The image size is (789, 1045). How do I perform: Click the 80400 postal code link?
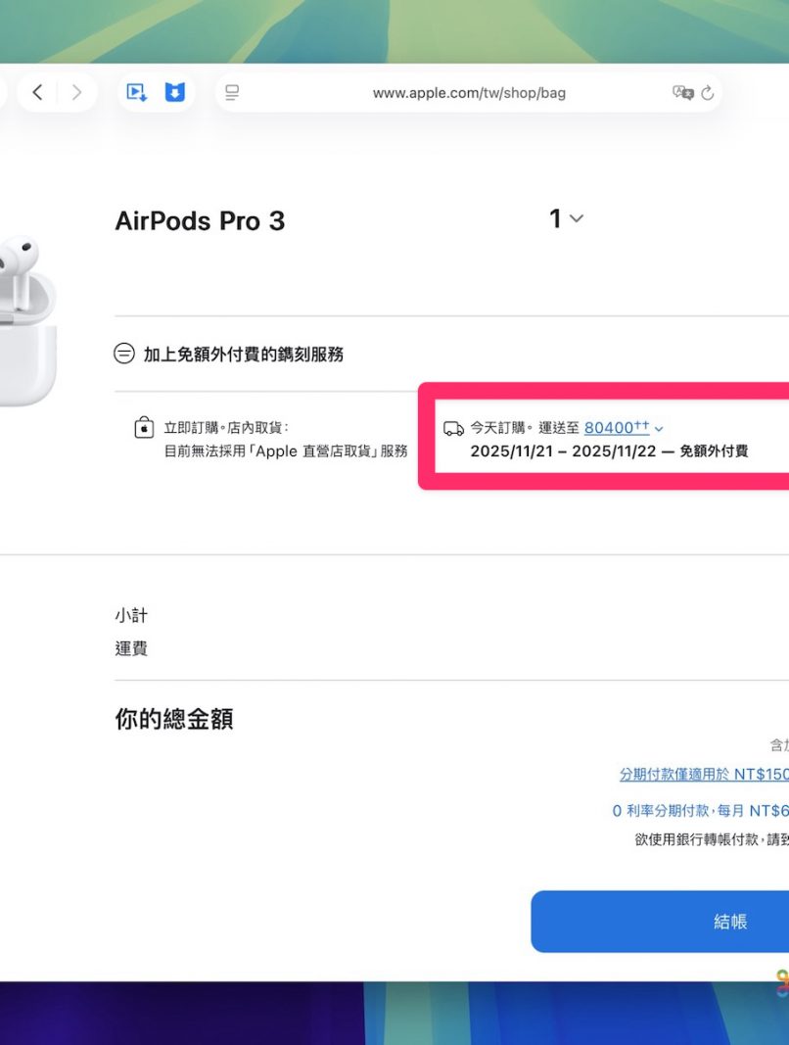tap(616, 428)
